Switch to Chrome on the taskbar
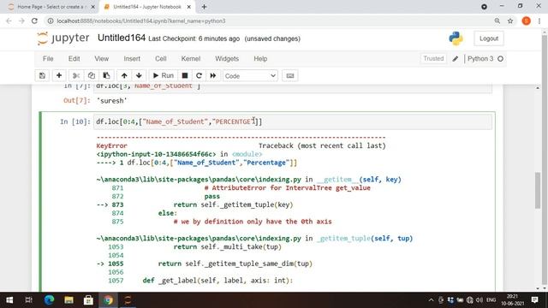548x308 pixels. tap(108, 300)
